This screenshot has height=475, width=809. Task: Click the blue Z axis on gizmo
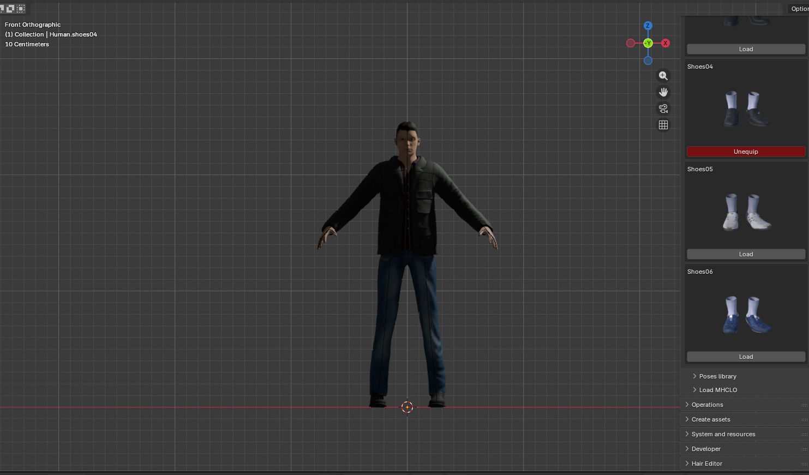coord(648,26)
